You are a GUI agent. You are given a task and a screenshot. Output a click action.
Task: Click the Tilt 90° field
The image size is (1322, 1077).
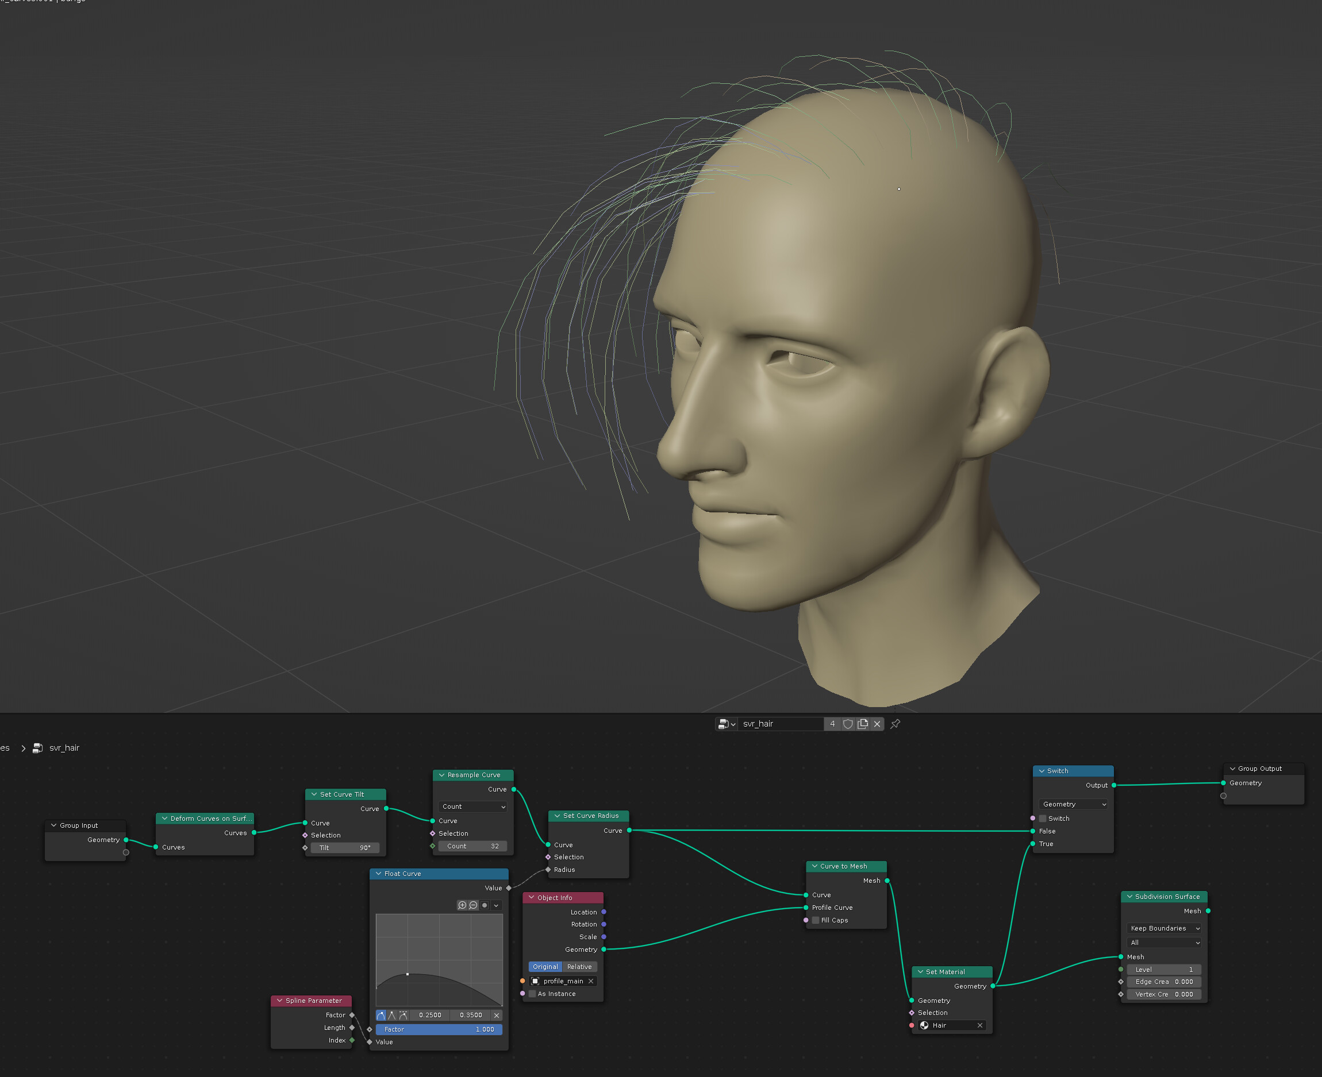click(344, 848)
